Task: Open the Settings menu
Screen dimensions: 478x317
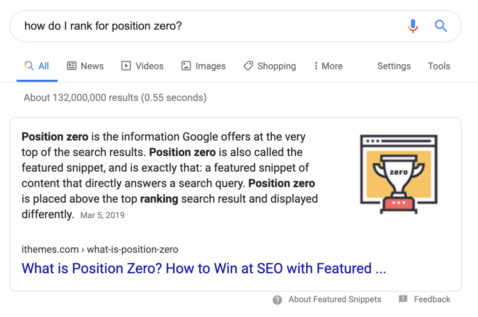Action: (x=394, y=66)
